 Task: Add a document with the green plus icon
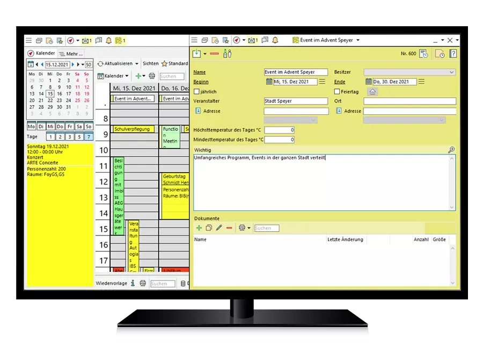click(199, 228)
